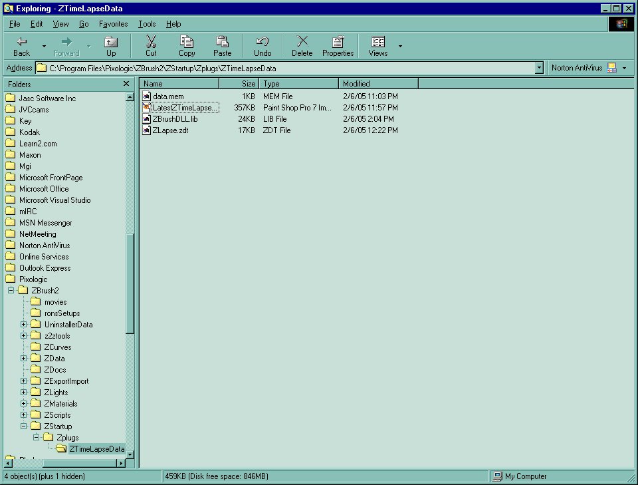Click the Views toolbar icon
The height and width of the screenshot is (485, 638).
click(x=377, y=41)
